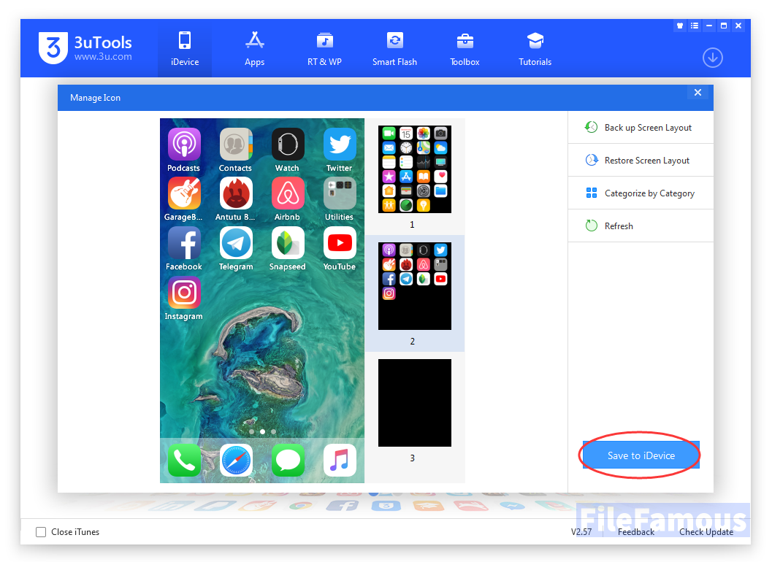Pick the YouTube app icon
Image resolution: width=772 pixels, height=562 pixels.
click(340, 243)
